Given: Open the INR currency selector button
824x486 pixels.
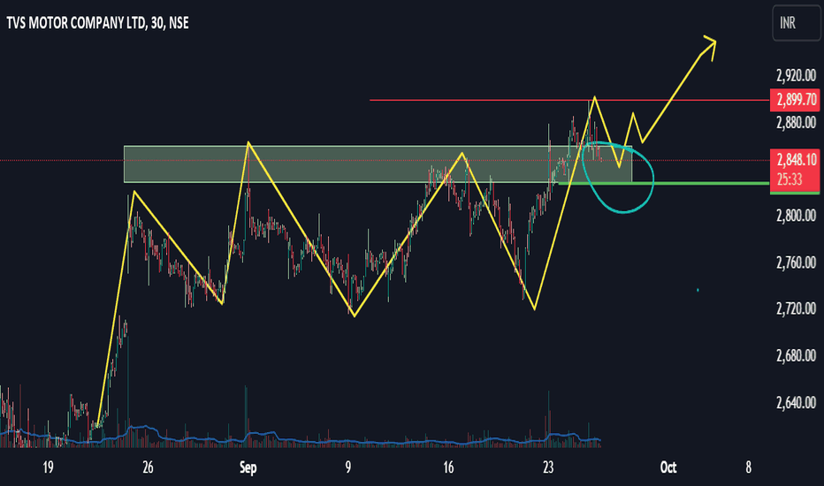Looking at the screenshot, I should coord(796,23).
